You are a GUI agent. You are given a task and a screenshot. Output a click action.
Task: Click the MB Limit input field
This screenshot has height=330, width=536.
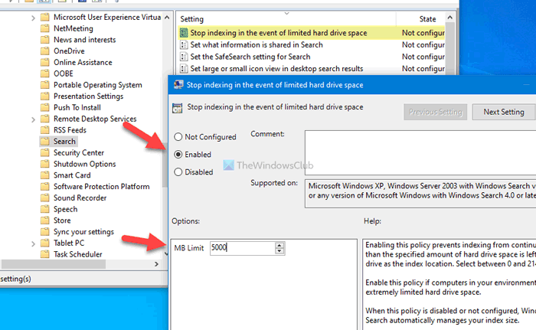[242, 248]
